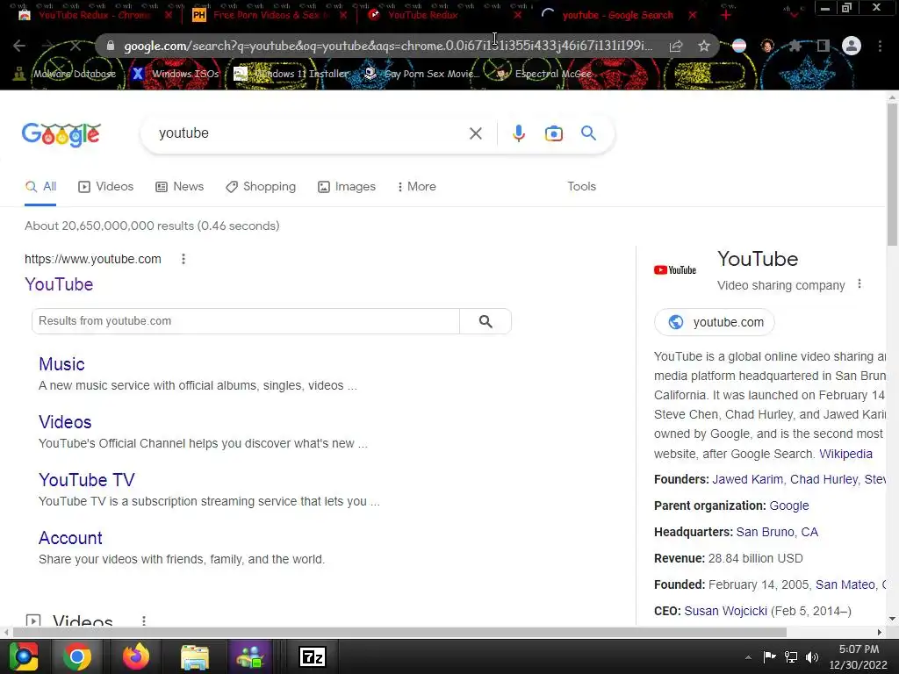Search within youtube.com using sitelinks search button

(485, 321)
